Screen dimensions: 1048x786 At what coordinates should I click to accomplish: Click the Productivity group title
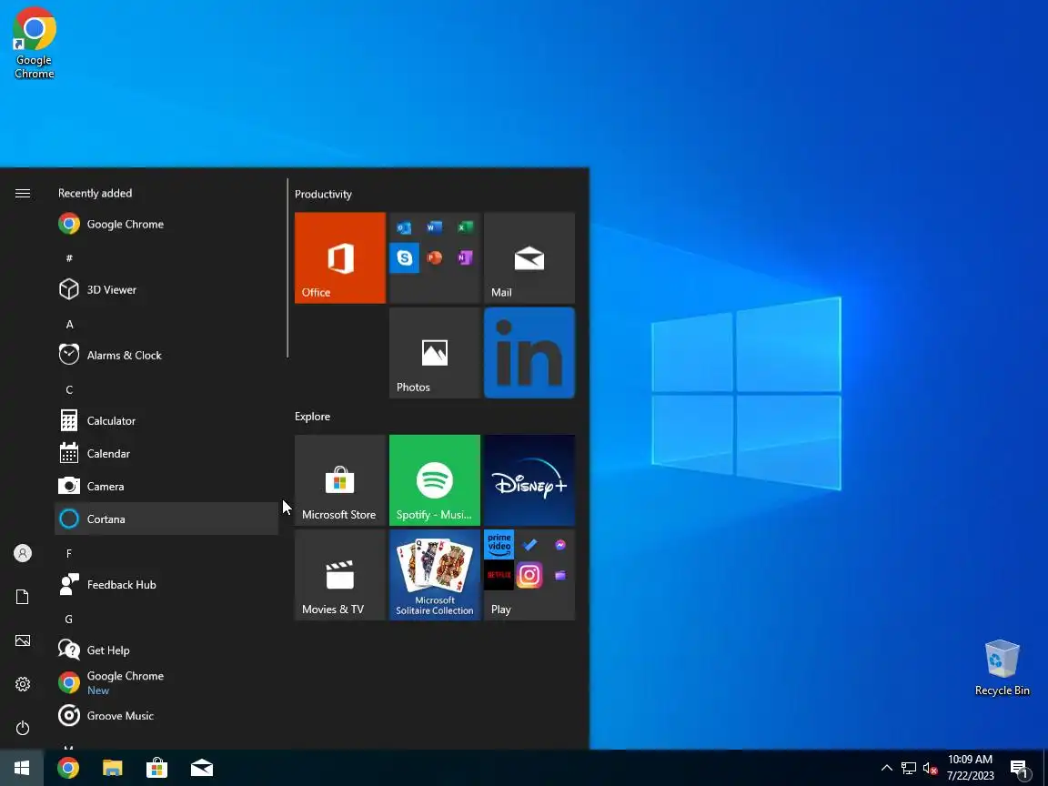[323, 194]
